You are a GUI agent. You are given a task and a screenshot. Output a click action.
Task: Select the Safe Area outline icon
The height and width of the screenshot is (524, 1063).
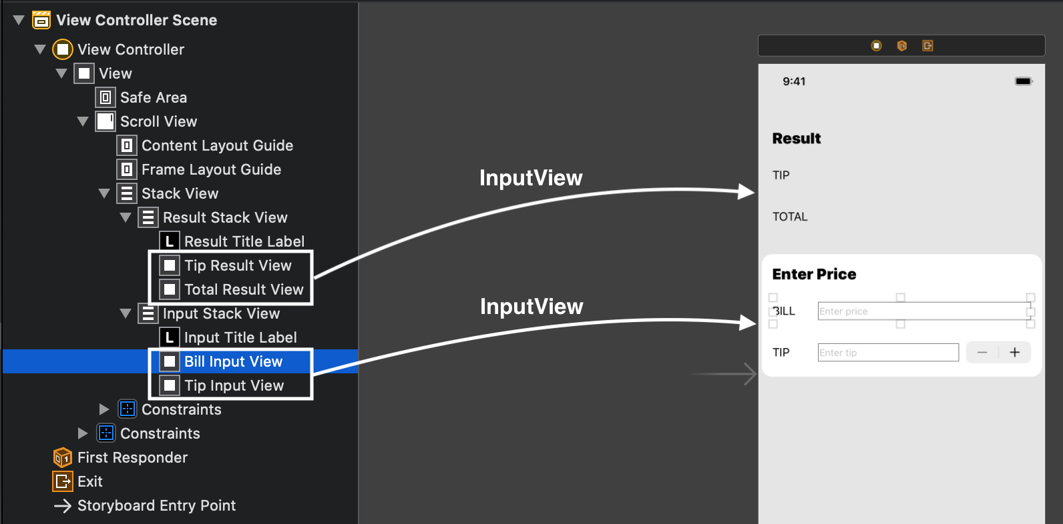tap(105, 97)
